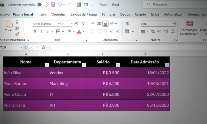Click the Decrease Indent icon
207x124 pixels.
tap(112, 31)
